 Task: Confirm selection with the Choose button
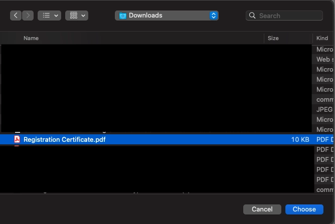[304, 209]
